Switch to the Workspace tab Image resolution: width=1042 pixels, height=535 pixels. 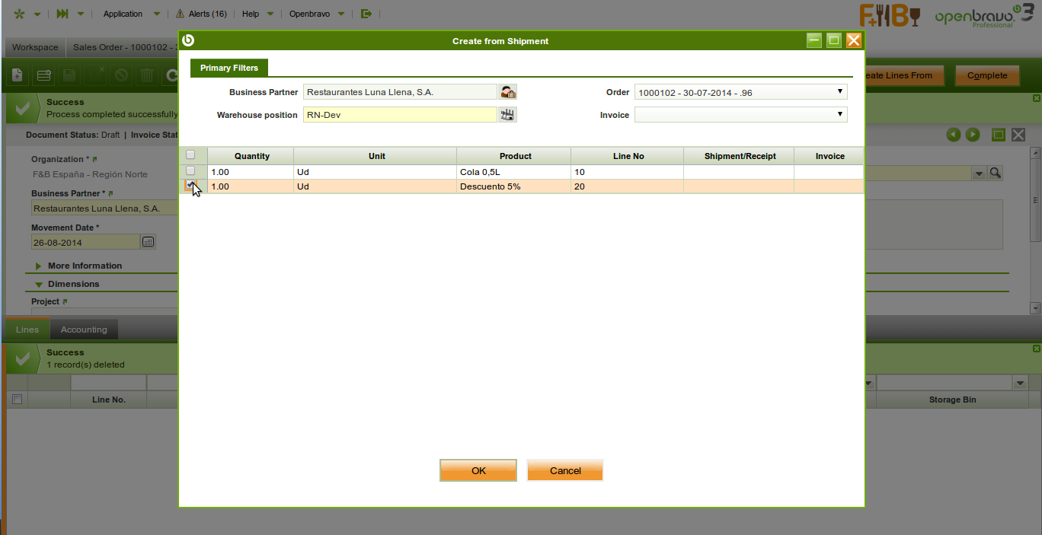click(x=35, y=47)
